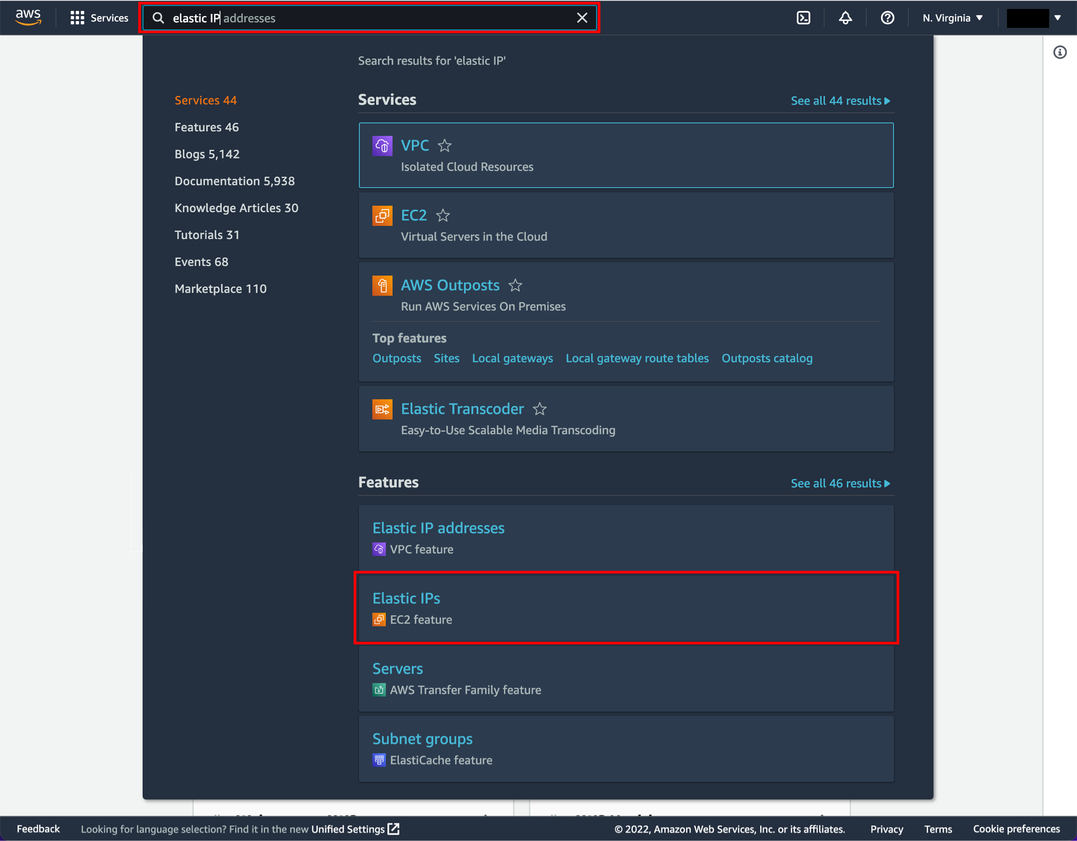The image size is (1077, 841).
Task: Open the Outposts top feature link
Action: pos(397,358)
